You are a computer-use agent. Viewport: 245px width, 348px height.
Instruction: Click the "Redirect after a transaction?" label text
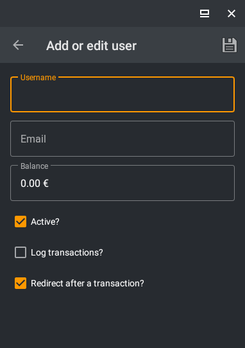87,283
